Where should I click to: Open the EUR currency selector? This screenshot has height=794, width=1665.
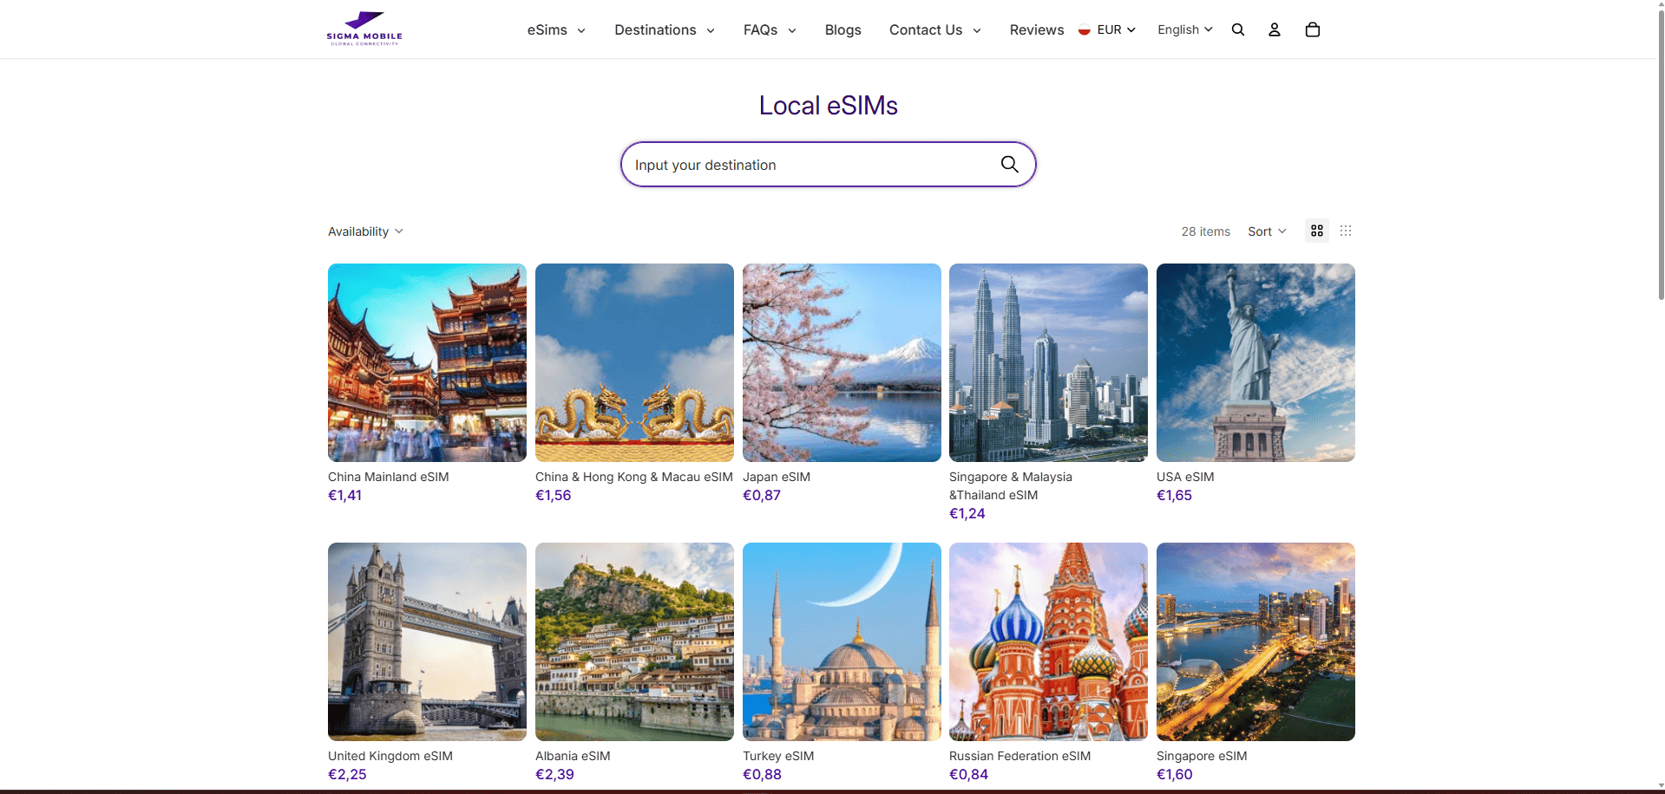pyautogui.click(x=1107, y=29)
